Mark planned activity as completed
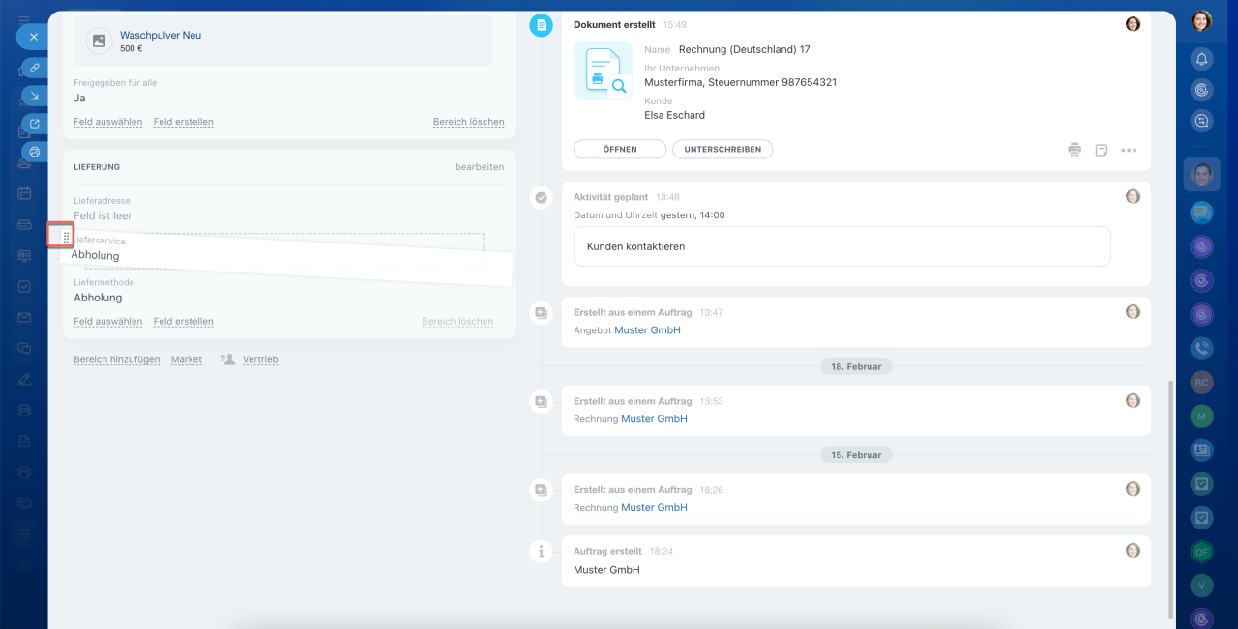Viewport: 1238px width, 629px height. point(541,197)
